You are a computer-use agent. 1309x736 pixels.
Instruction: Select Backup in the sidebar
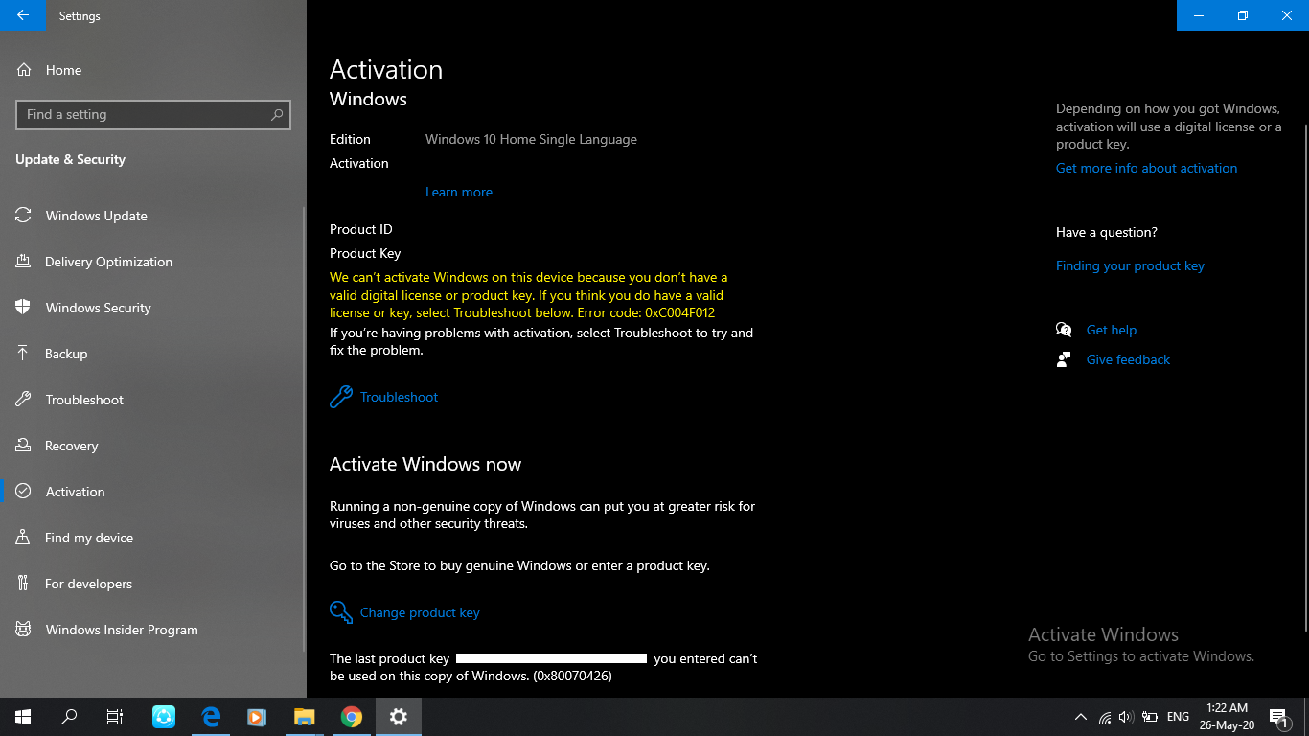[153, 354]
